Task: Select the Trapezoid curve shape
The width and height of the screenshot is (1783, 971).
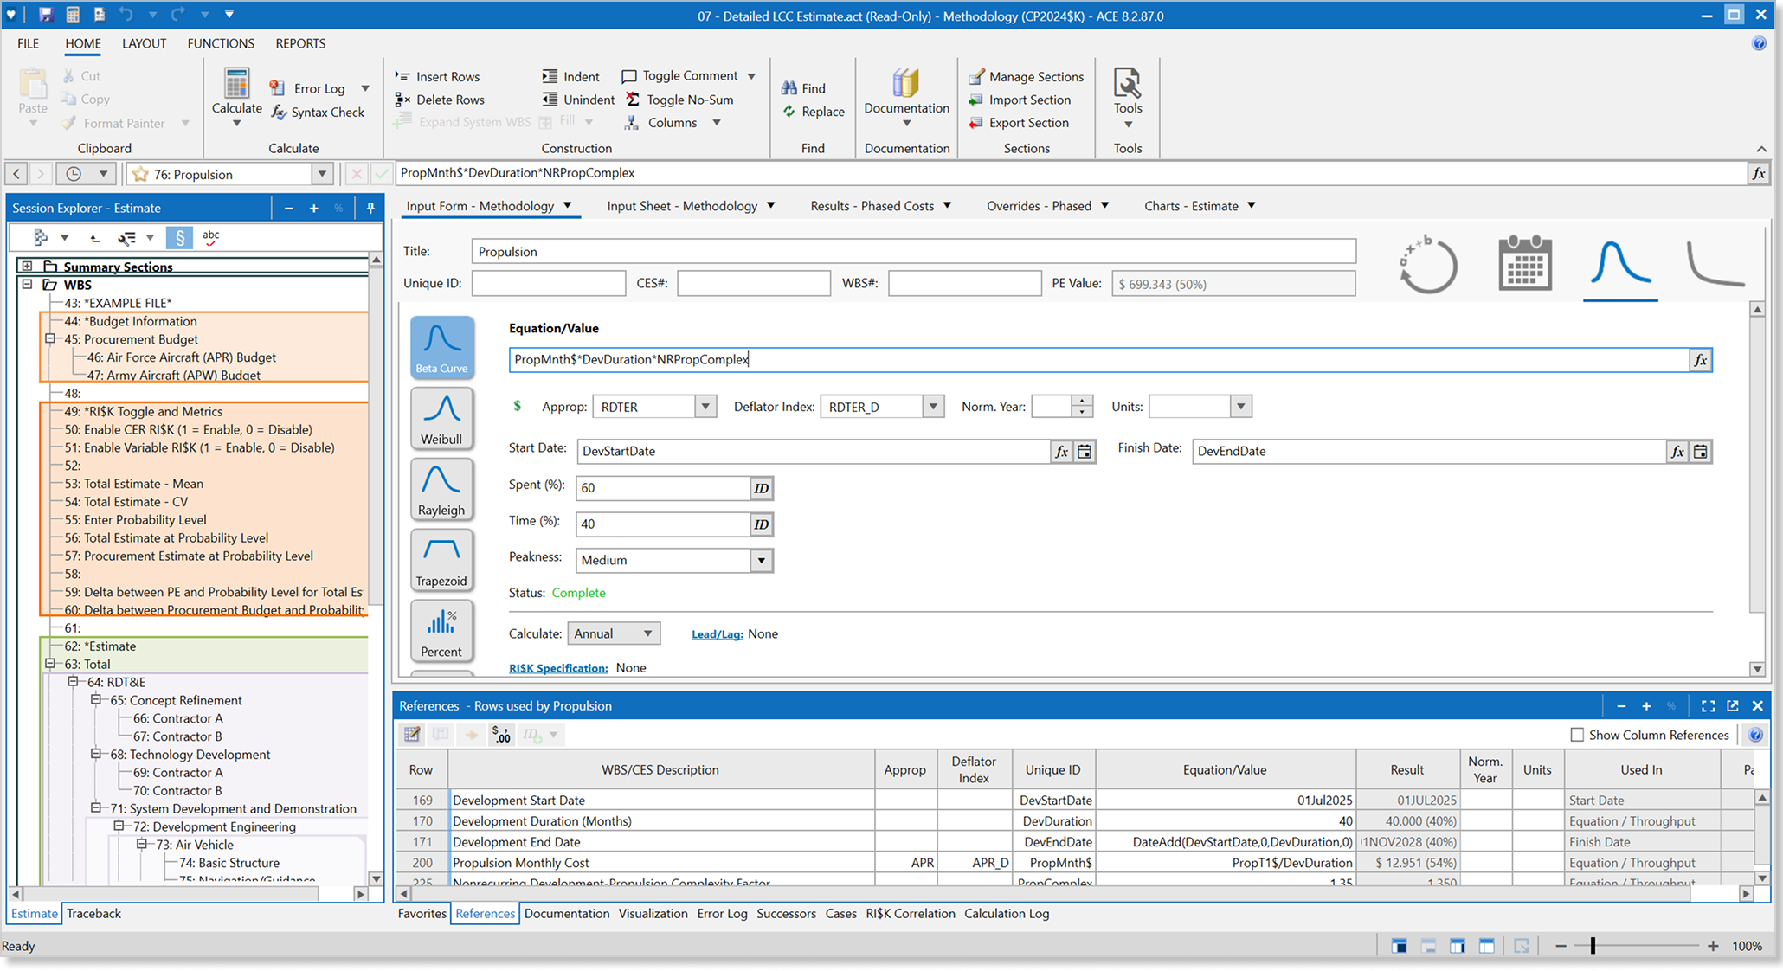Action: (x=441, y=560)
